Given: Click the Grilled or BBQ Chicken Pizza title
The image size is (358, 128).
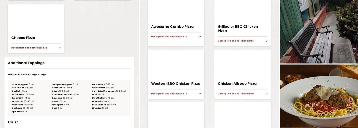Looking at the screenshot, I should point(238,29).
